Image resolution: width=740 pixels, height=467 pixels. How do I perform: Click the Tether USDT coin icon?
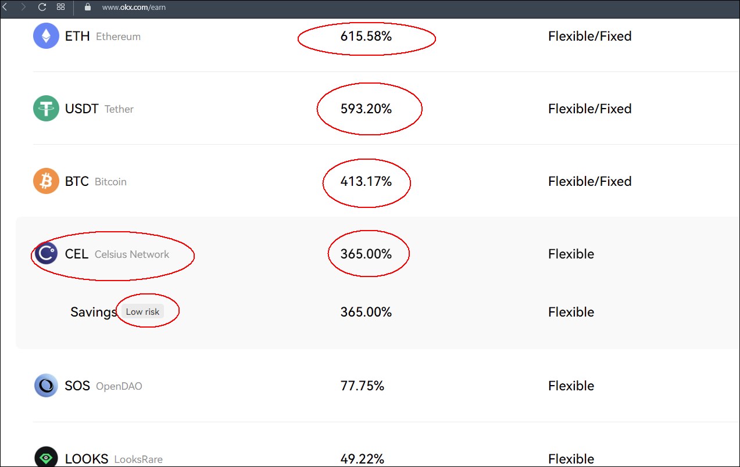[46, 109]
